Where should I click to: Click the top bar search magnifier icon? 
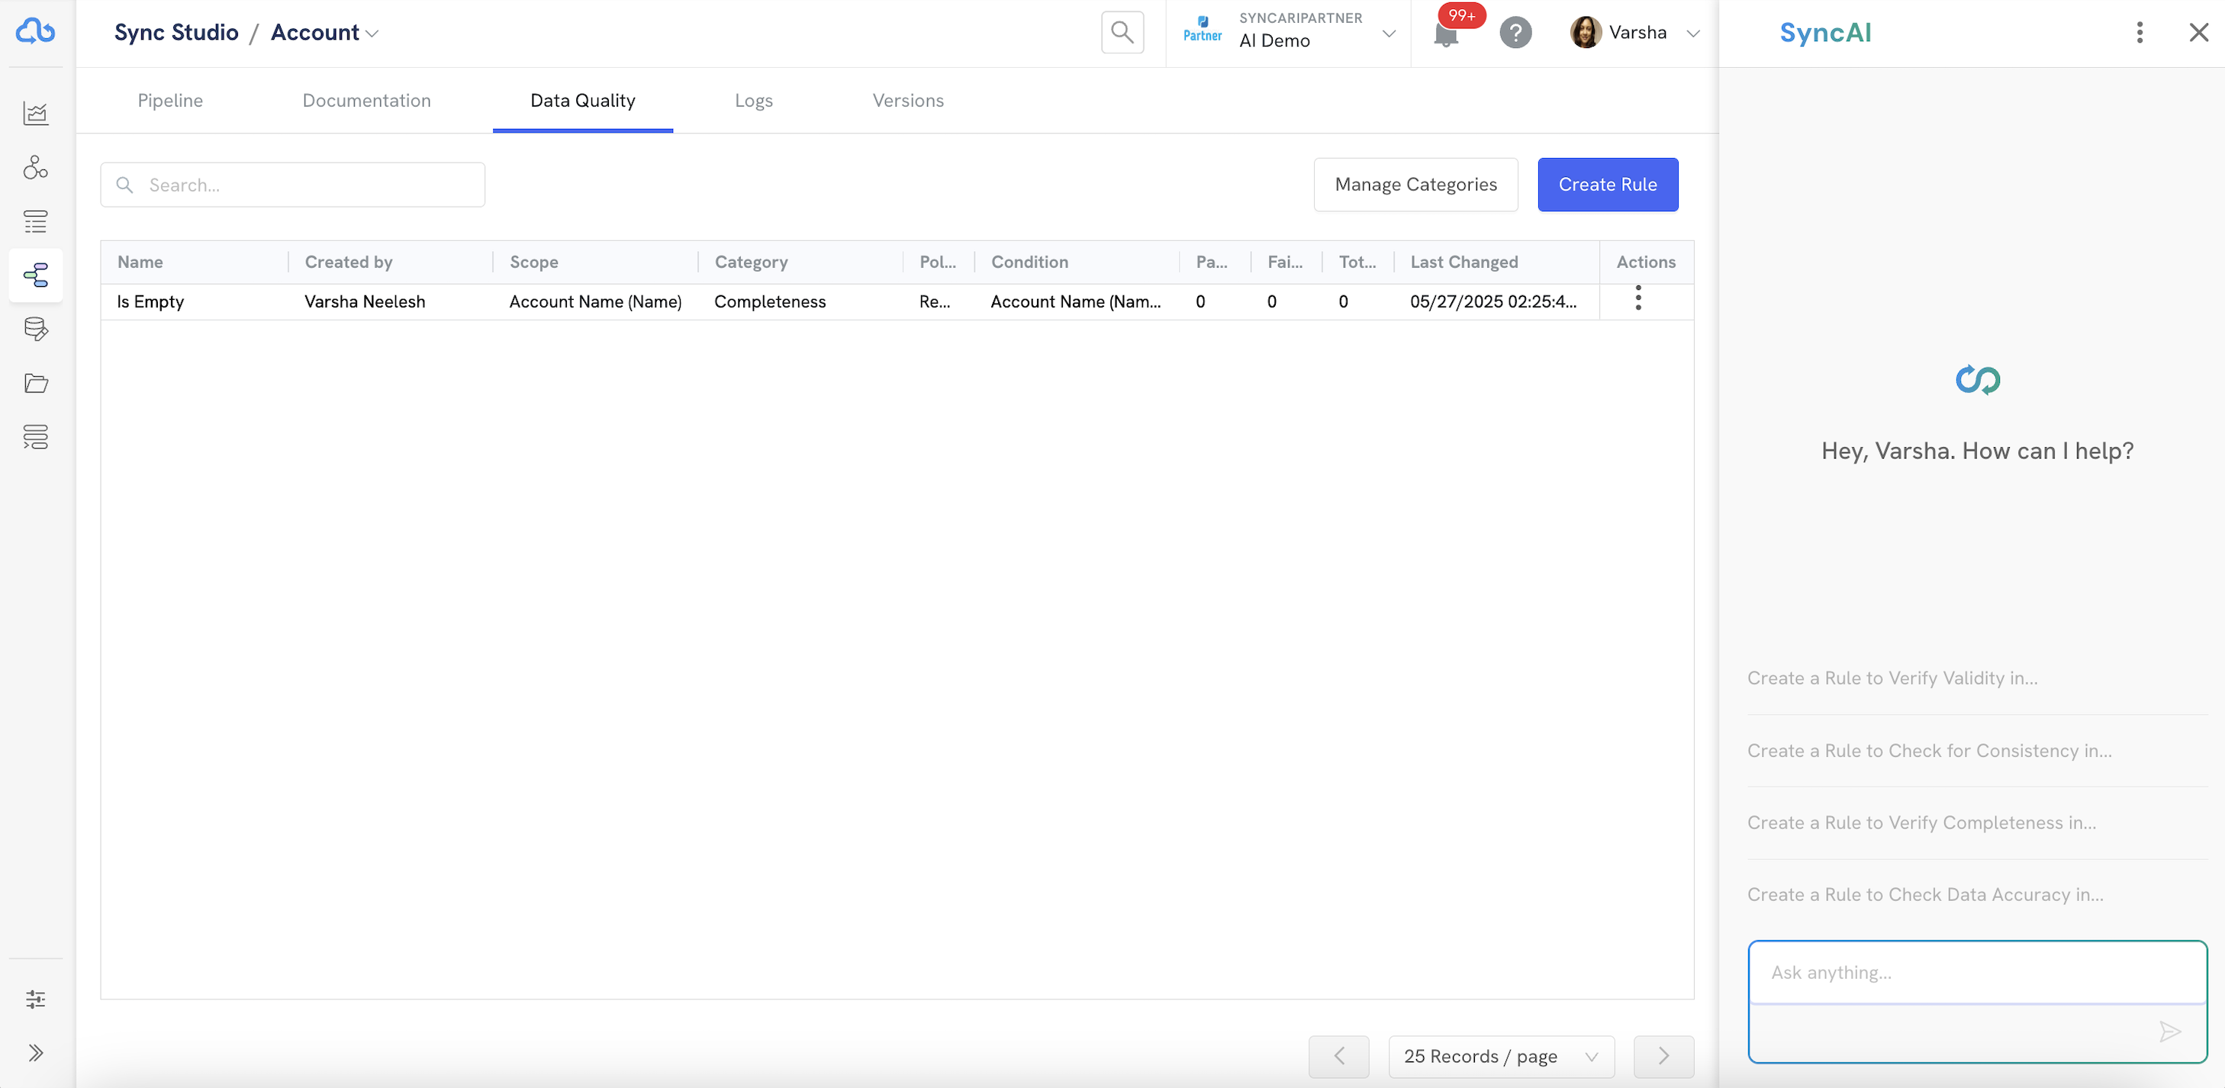[x=1122, y=33]
